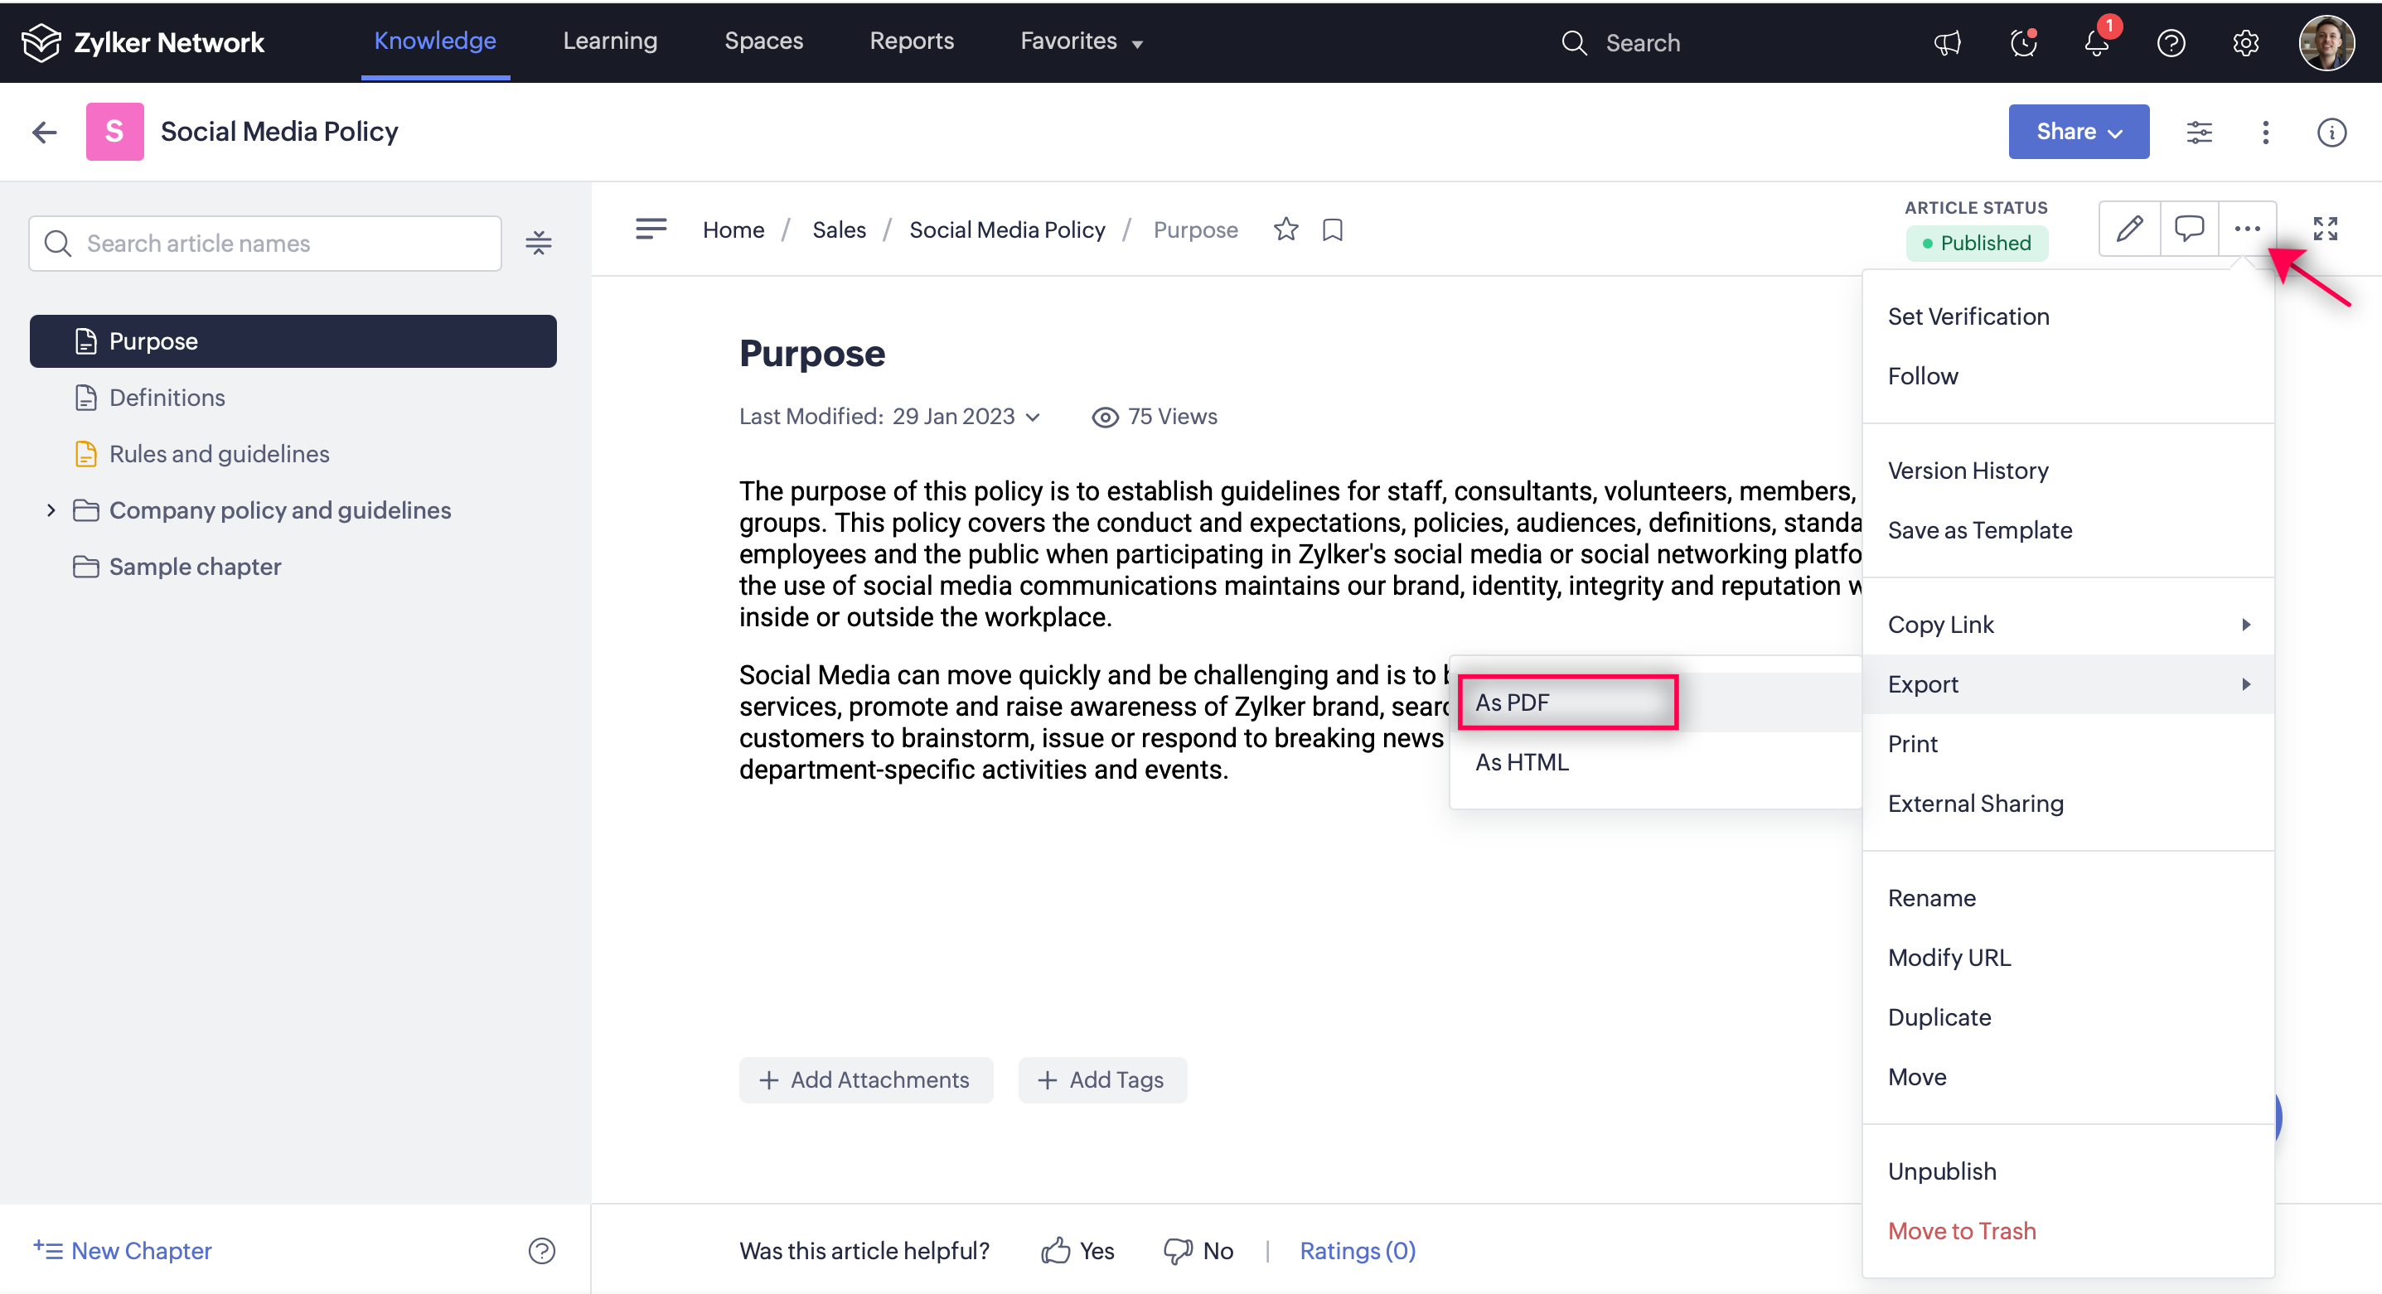Viewport: 2382px width, 1294px height.
Task: Expand Company policy and guidelines folder
Action: point(51,510)
